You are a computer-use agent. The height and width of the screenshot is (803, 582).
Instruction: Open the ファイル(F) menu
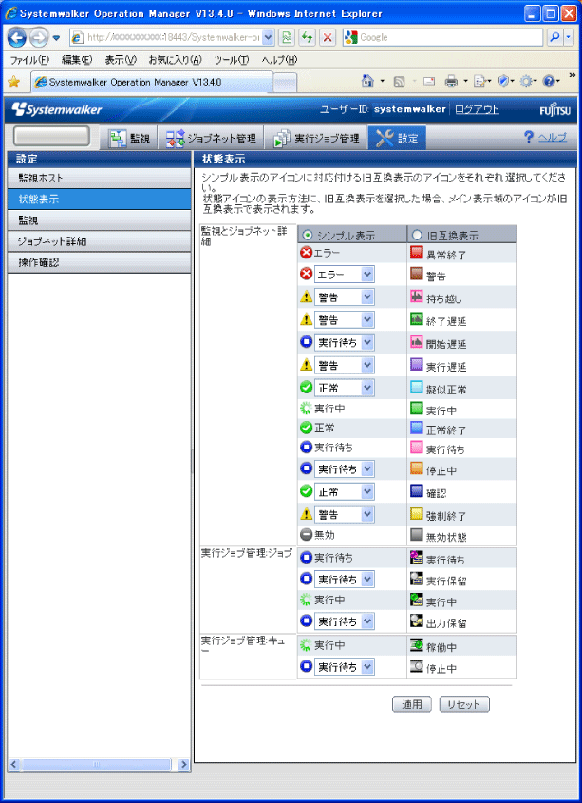click(x=29, y=60)
